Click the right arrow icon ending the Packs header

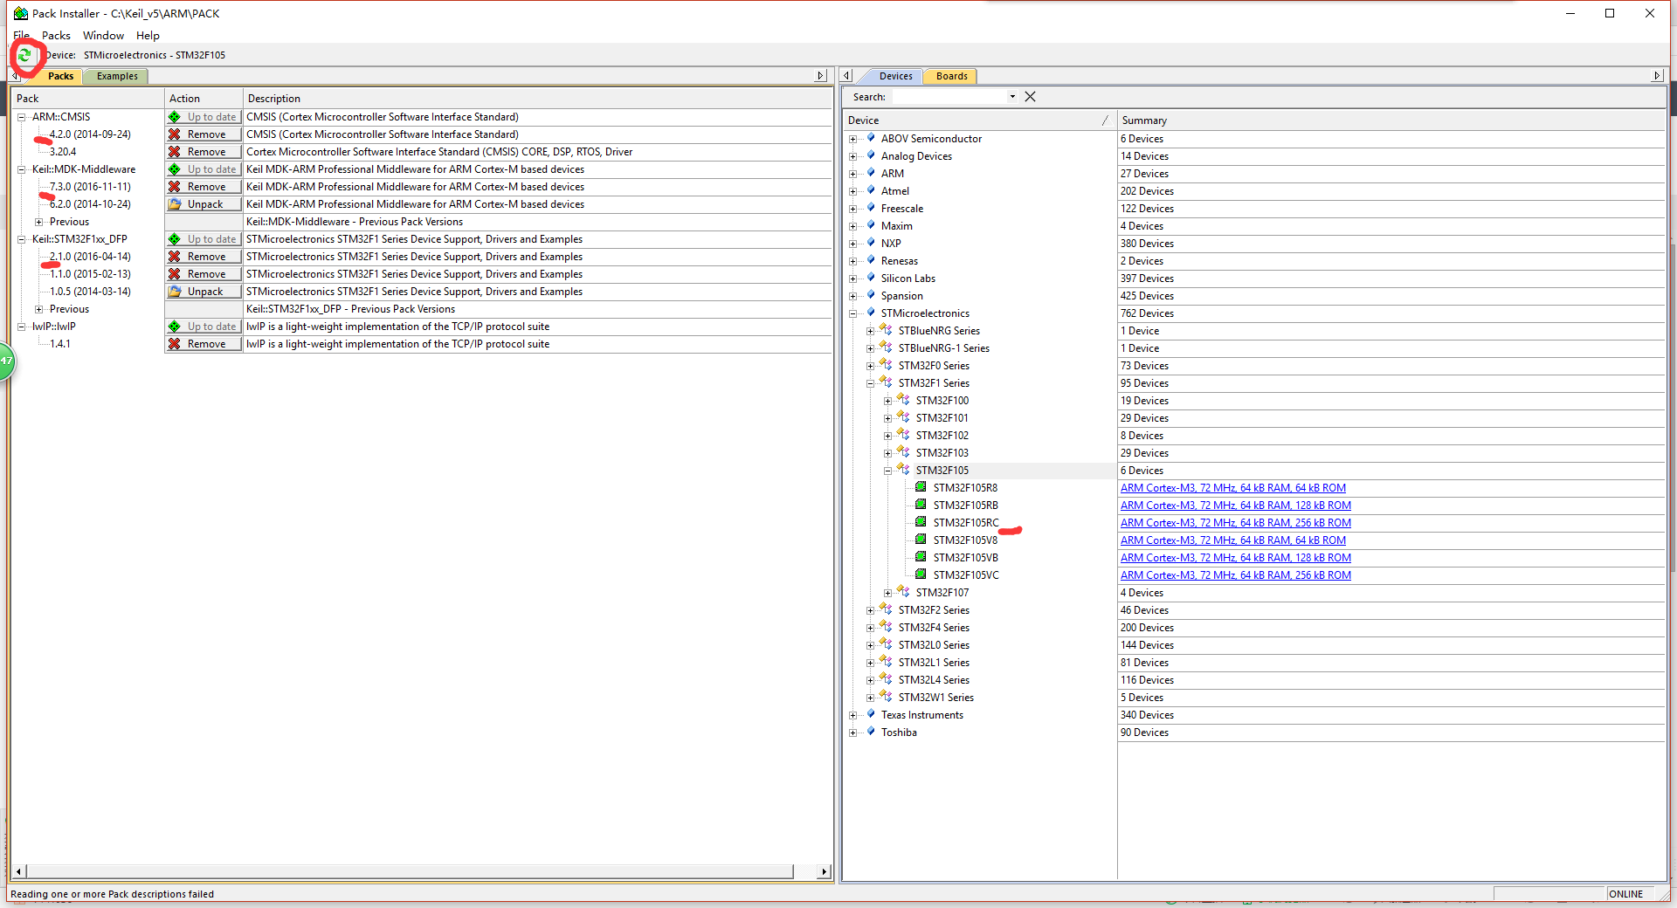pos(819,75)
